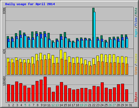Click the red KBytes bar for day 29

(123, 93)
